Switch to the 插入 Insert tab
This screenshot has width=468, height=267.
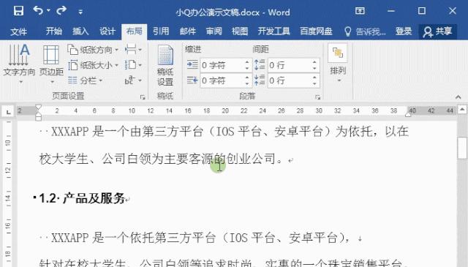(x=80, y=31)
